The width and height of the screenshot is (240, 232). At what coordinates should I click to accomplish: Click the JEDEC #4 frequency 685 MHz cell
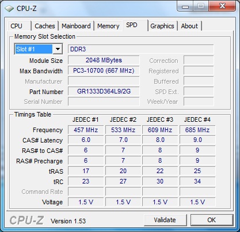tap(197, 130)
